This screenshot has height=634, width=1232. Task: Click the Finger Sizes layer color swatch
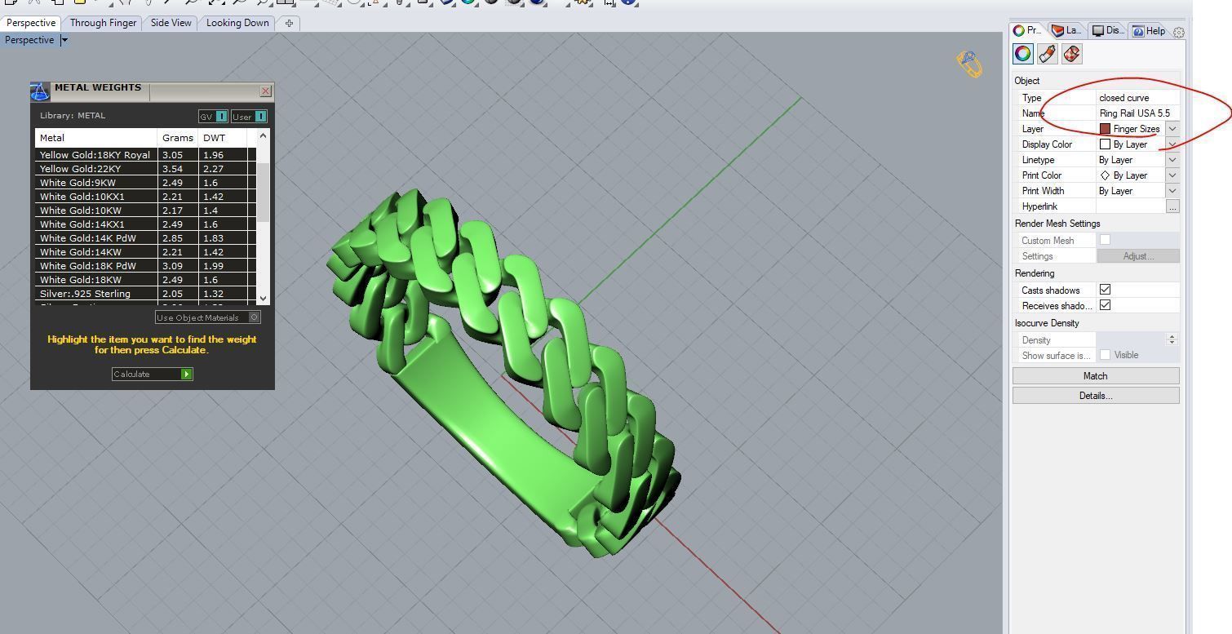click(1105, 129)
